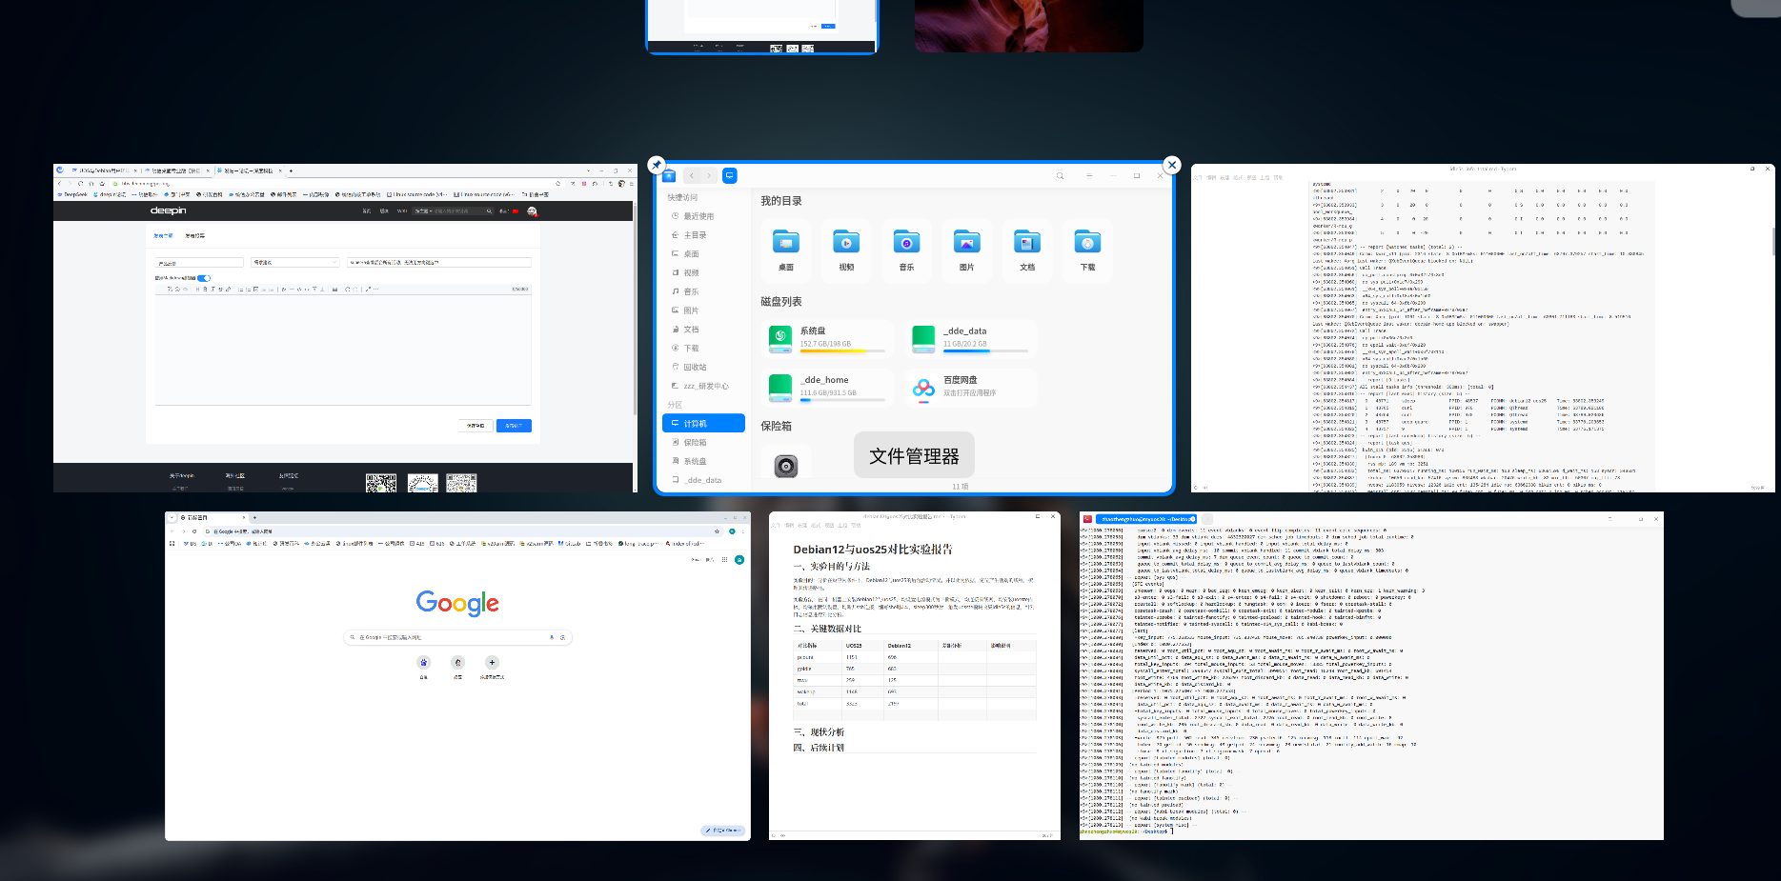This screenshot has height=881, width=1781.
Task: Go back in the file manager
Action: point(692,176)
